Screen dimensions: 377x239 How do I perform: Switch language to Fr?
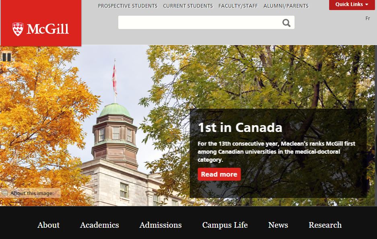367,18
